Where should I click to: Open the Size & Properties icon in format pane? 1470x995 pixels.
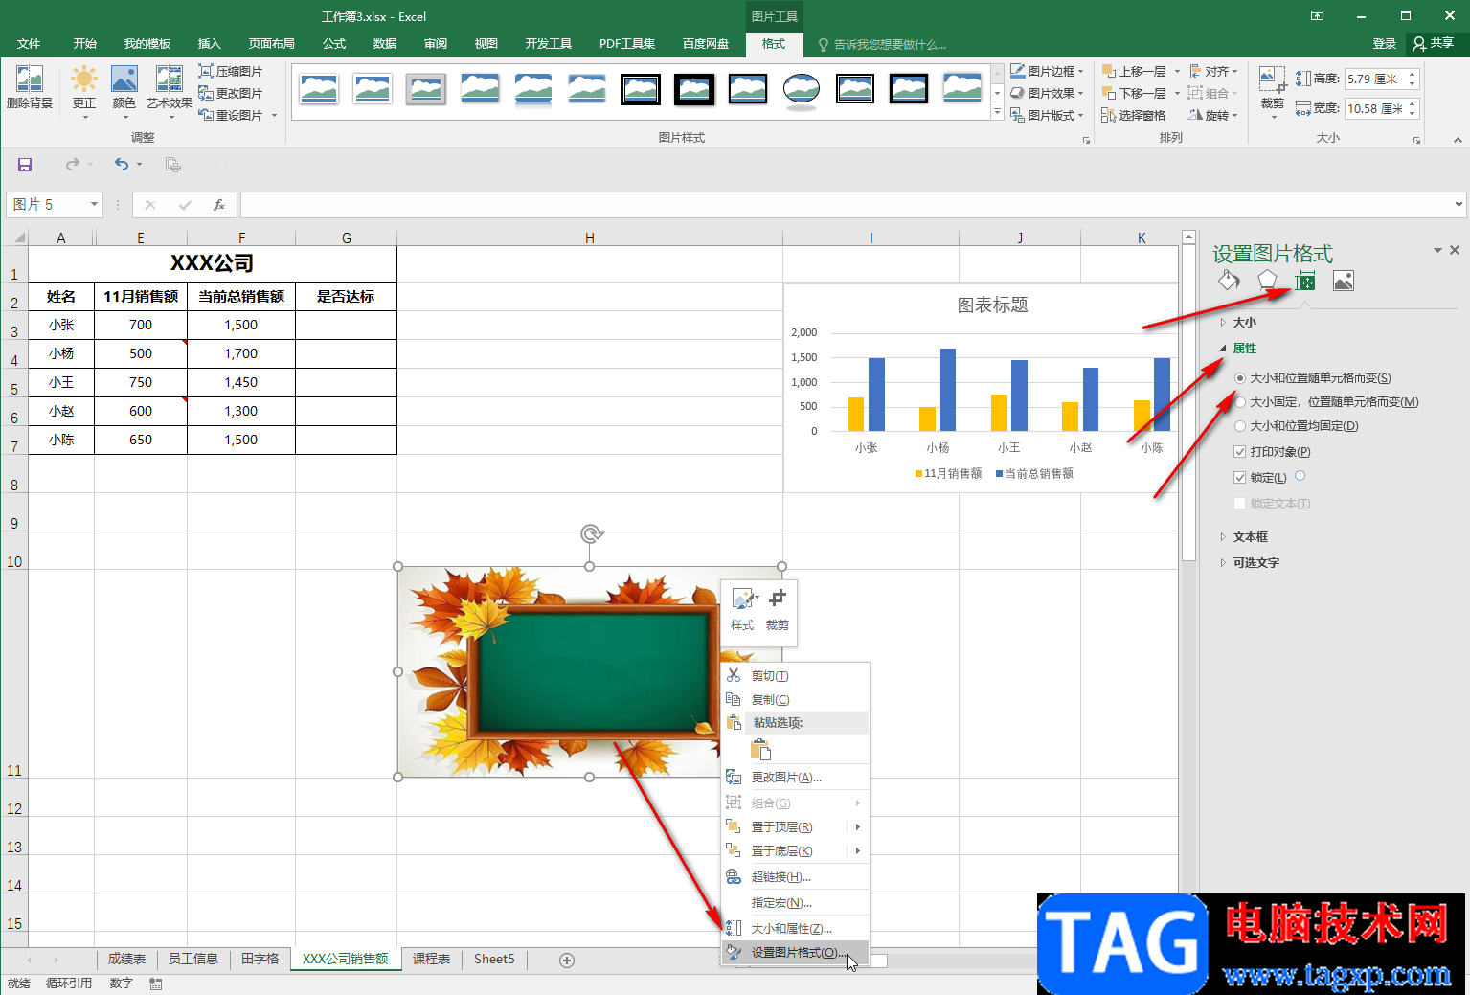(x=1305, y=281)
